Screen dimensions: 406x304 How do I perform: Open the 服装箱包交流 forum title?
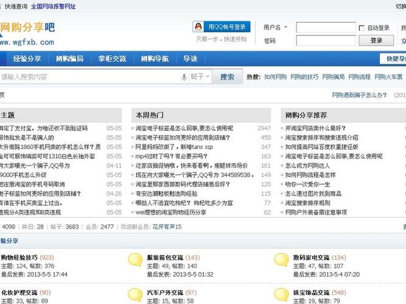165,257
